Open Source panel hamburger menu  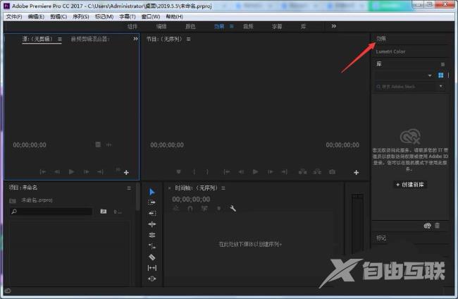pos(60,39)
